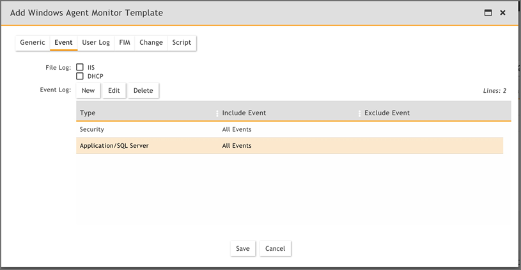Click the Lines: 2 counter

coord(494,91)
